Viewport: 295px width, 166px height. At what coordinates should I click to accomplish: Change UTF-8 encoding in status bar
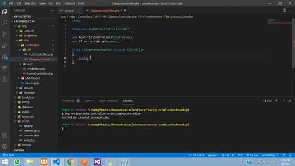pyautogui.click(x=225, y=155)
